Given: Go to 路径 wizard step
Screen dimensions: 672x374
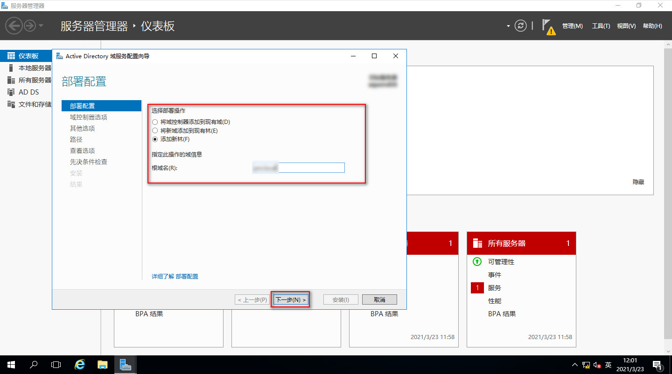Looking at the screenshot, I should click(76, 140).
